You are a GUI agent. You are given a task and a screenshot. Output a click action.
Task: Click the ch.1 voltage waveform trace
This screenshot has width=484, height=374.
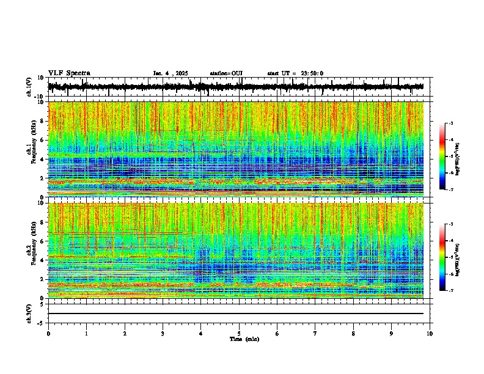click(x=236, y=87)
